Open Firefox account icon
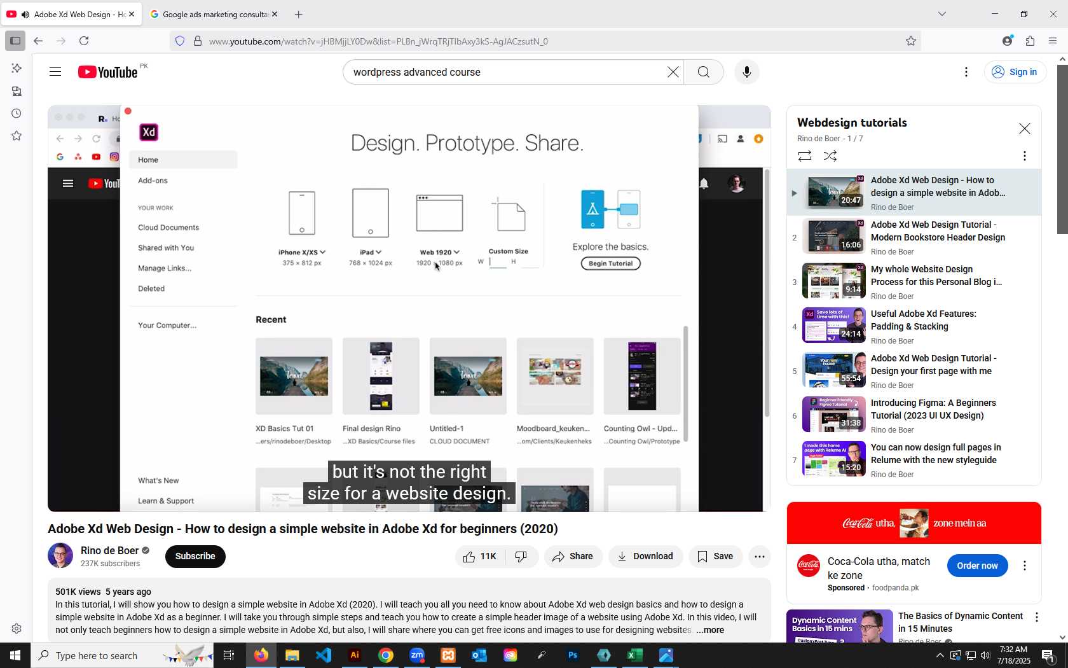The width and height of the screenshot is (1068, 668). [1007, 41]
